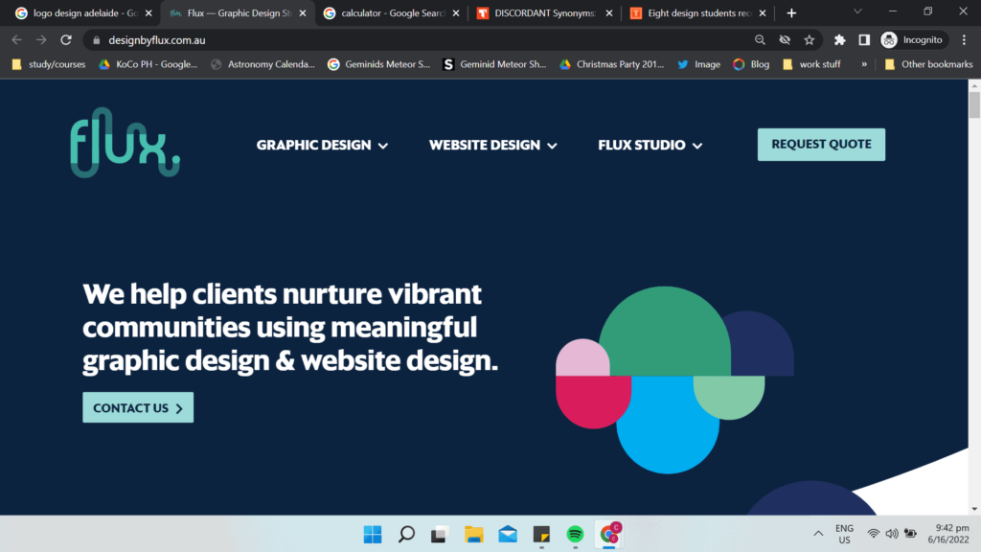Image resolution: width=981 pixels, height=552 pixels.
Task: Show hidden system tray icons
Action: (x=818, y=534)
